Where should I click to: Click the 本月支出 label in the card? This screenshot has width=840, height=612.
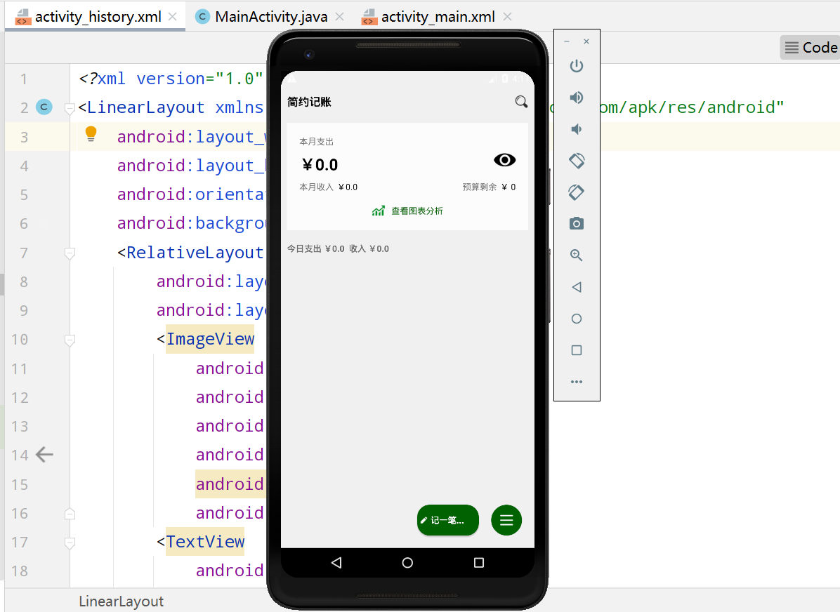[x=316, y=142]
